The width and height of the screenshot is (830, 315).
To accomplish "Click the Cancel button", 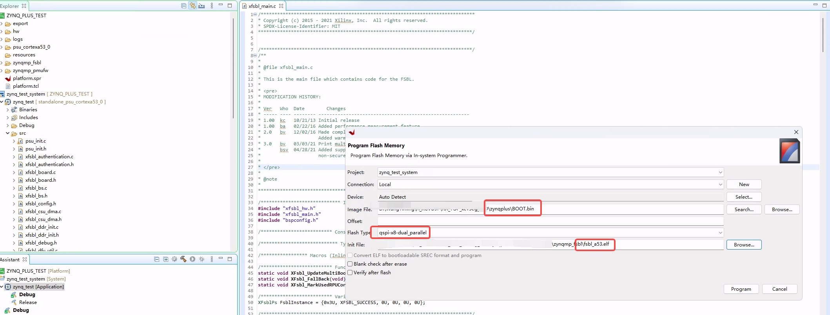I will tap(779, 289).
